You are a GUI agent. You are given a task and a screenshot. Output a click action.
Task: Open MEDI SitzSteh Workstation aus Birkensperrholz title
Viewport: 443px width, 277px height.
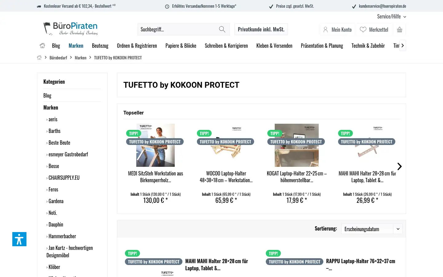(x=156, y=177)
